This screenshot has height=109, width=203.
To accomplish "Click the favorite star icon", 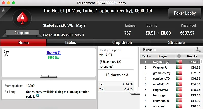I will point(3,10).
